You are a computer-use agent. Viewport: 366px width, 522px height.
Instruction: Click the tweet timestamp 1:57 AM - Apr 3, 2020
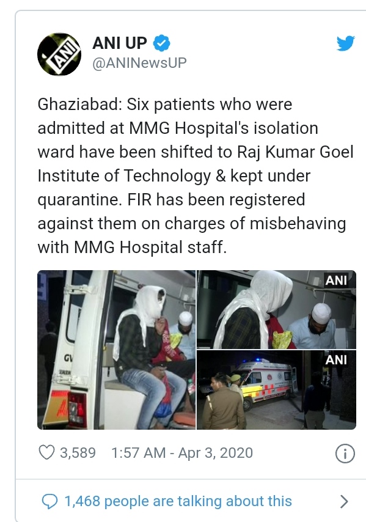coord(182,453)
